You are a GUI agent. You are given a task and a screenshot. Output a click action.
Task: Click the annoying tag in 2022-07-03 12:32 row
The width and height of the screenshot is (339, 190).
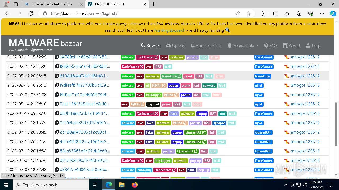(x=144, y=170)
